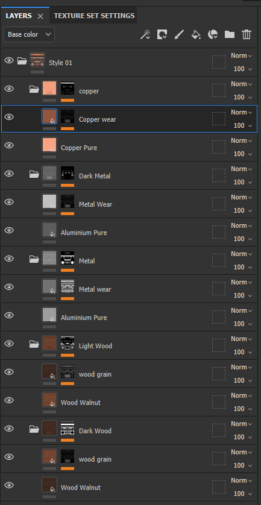This screenshot has width=261, height=505.
Task: Open the Base color channel dropdown
Action: pyautogui.click(x=30, y=34)
